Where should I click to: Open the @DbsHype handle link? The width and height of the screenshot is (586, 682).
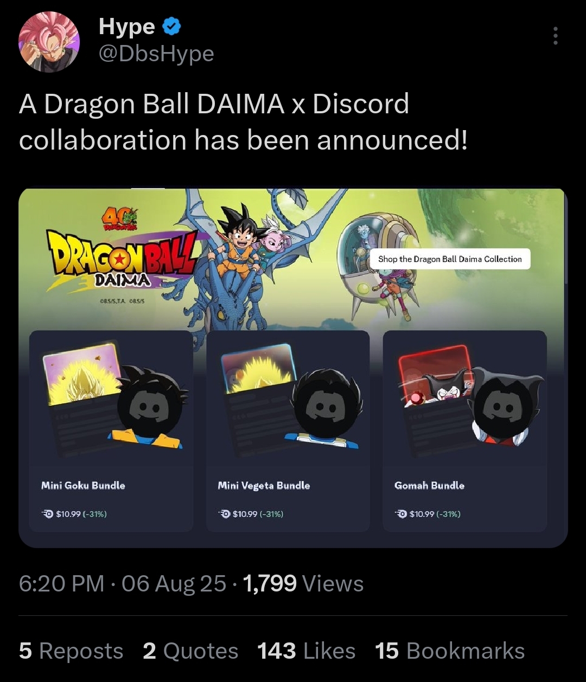pyautogui.click(x=156, y=53)
